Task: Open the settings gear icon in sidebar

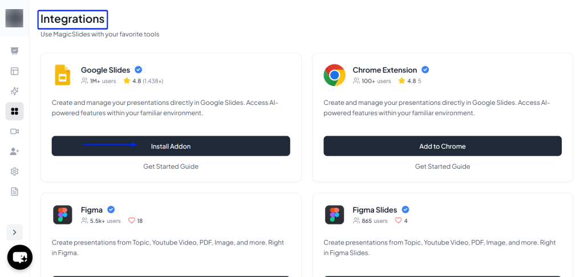Action: click(14, 172)
